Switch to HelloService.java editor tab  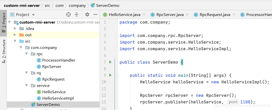pos(124,15)
